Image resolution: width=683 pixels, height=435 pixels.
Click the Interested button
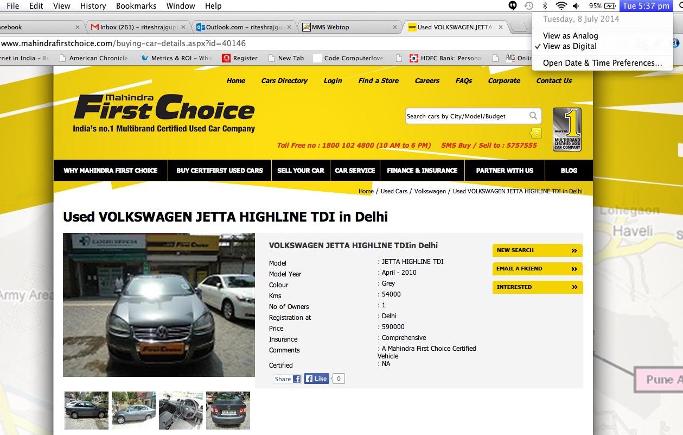[x=538, y=287]
